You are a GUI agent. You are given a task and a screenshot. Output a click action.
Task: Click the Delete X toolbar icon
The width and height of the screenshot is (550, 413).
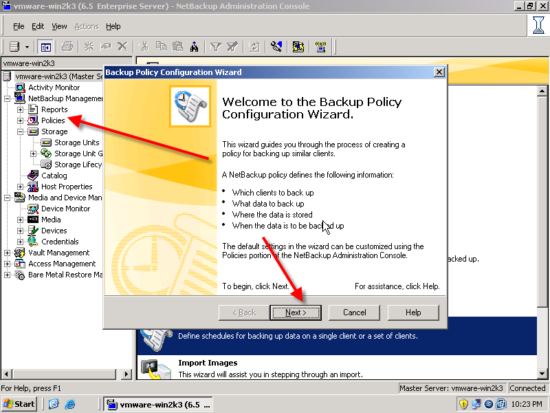[122, 46]
